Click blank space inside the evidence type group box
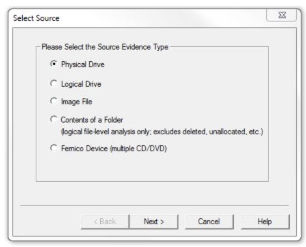The image size is (306, 247). click(x=152, y=167)
